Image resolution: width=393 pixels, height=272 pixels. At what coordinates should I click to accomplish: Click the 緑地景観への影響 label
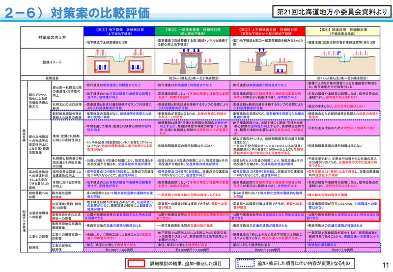39,195
